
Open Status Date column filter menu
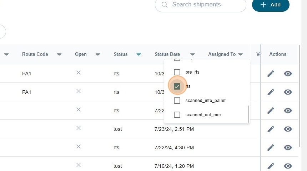pos(192,54)
